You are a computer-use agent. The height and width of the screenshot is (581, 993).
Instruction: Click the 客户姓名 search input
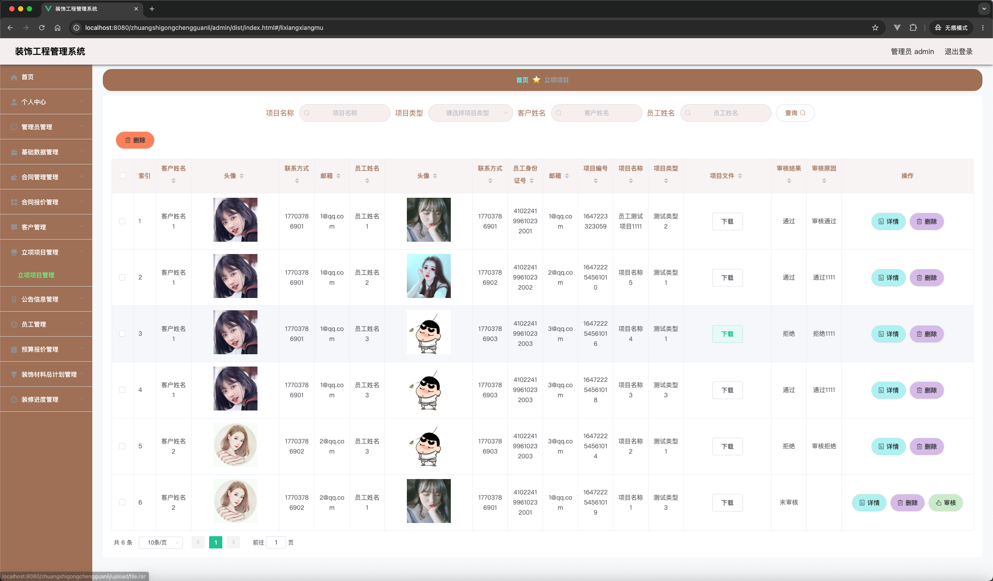point(597,113)
